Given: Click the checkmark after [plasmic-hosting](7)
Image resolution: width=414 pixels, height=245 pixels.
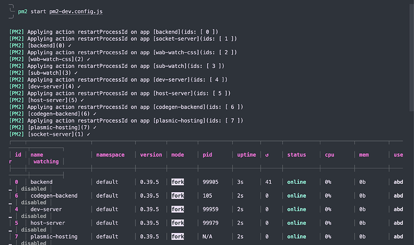Looking at the screenshot, I should (x=94, y=128).
